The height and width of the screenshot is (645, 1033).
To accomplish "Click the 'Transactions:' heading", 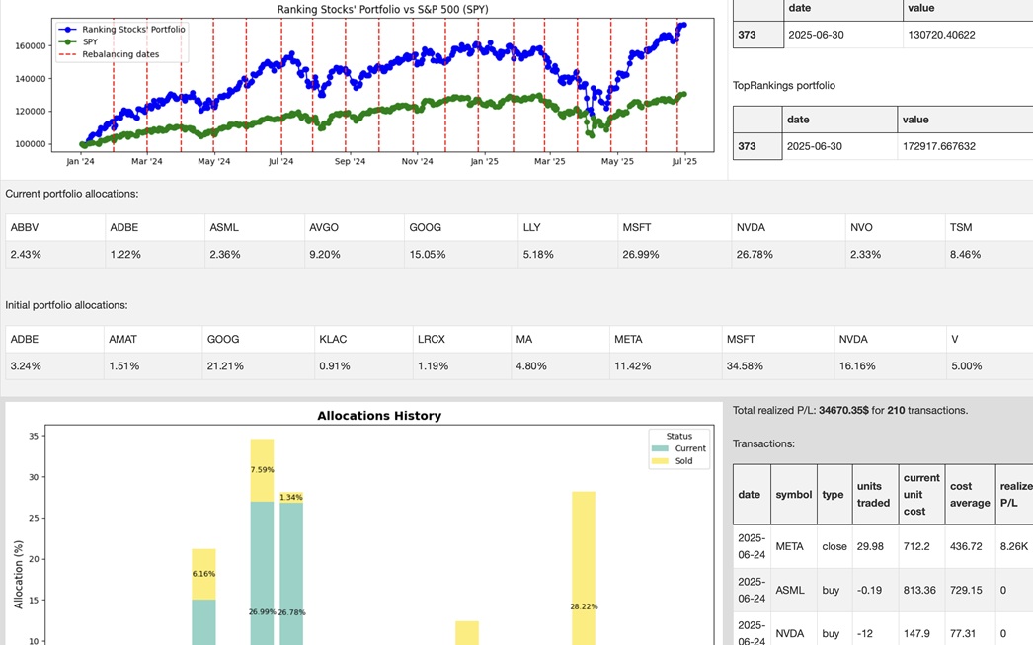I will coord(763,444).
